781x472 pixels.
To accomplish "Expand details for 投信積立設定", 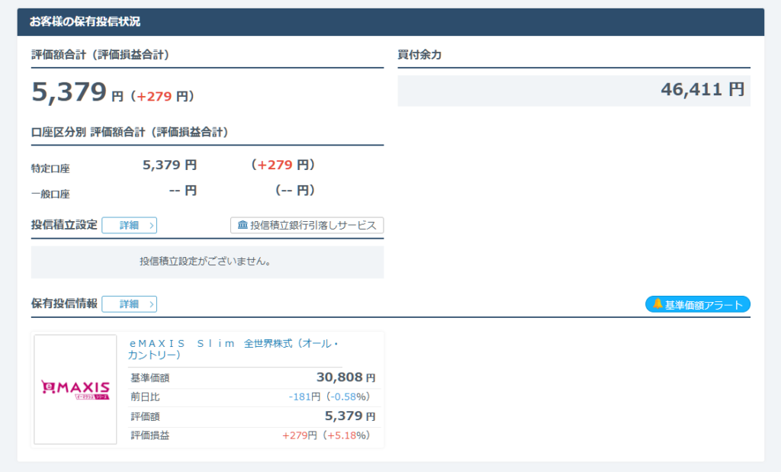I will point(130,226).
